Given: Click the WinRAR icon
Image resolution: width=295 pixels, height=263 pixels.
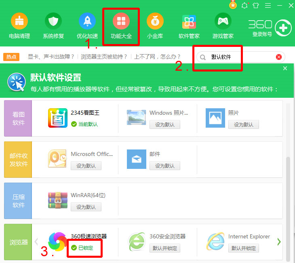Looking at the screenshot, I should 58,200.
